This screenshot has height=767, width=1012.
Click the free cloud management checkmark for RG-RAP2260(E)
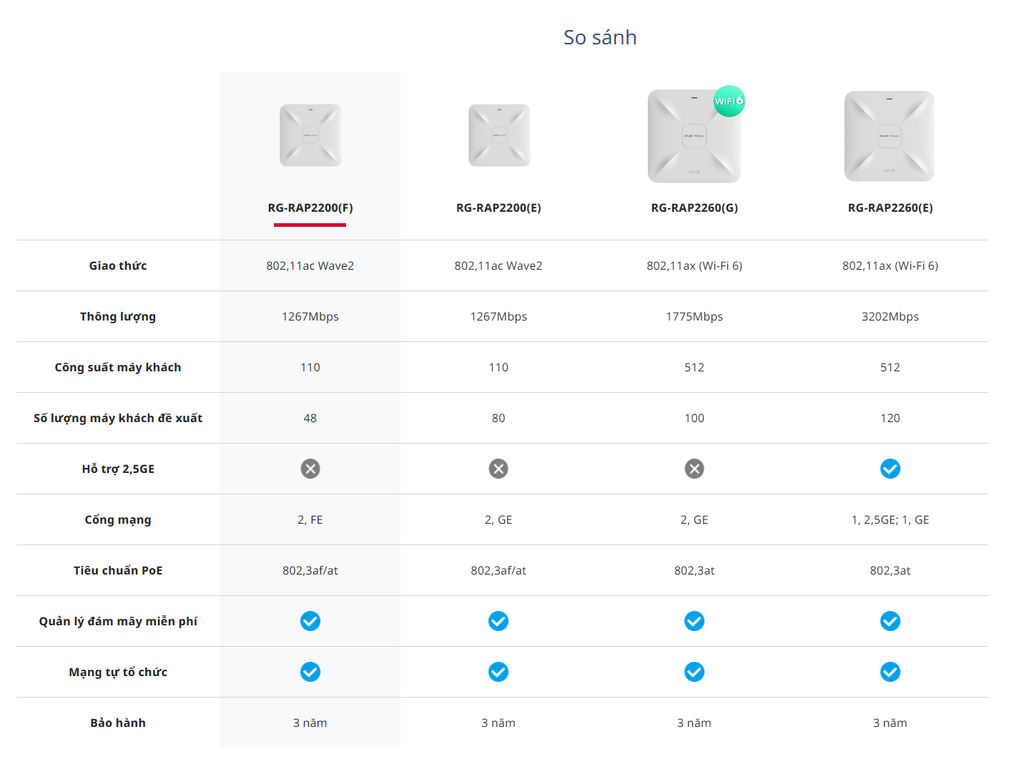[x=890, y=621]
